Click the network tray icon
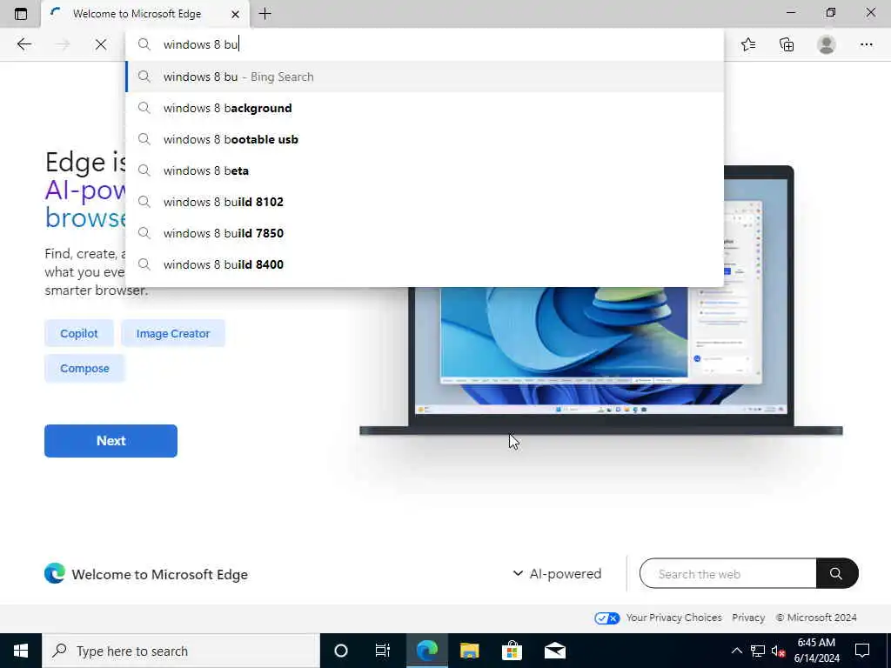The width and height of the screenshot is (891, 668). [758, 651]
